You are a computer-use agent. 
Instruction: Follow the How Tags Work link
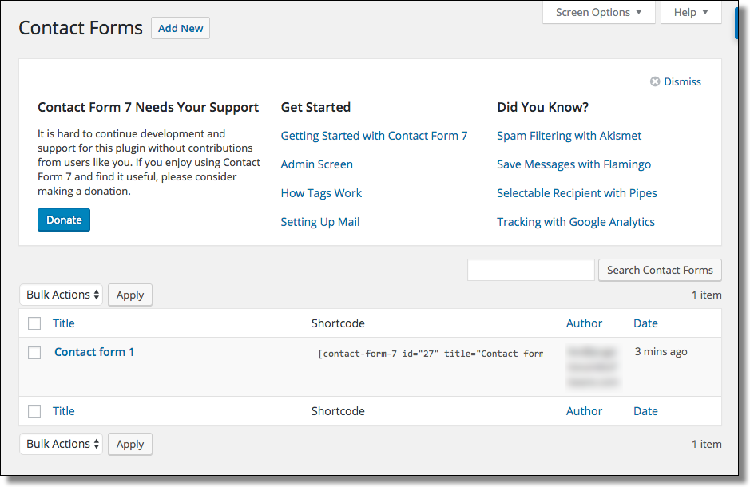tap(321, 192)
